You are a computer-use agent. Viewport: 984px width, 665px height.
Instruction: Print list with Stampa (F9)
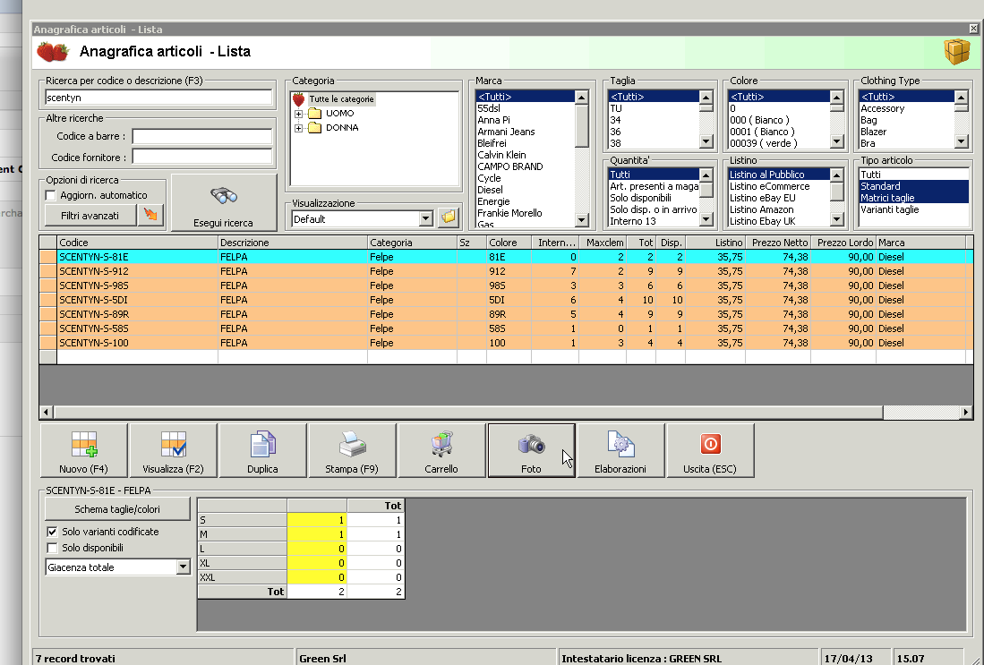point(352,451)
